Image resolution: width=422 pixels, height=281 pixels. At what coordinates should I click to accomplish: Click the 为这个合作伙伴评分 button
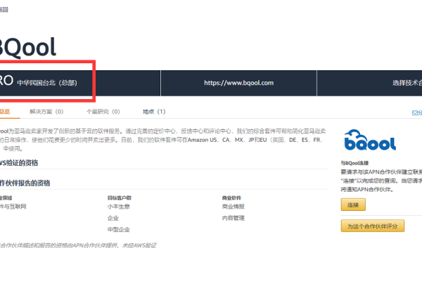[x=373, y=226]
